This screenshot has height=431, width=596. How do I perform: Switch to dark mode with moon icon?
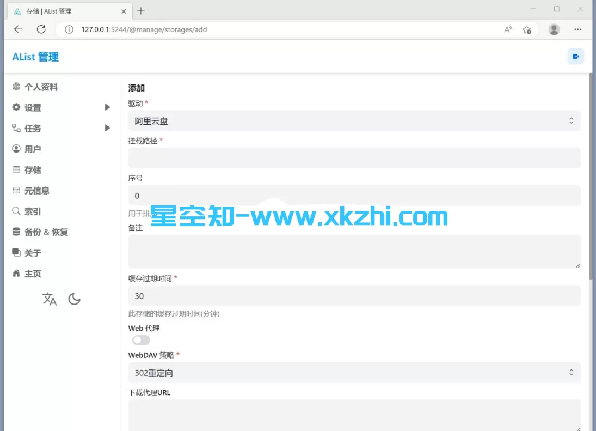(x=75, y=299)
